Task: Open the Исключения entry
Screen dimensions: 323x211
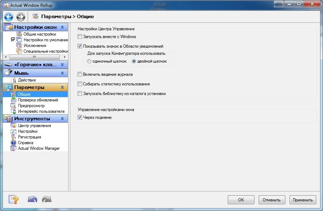Action: point(35,46)
